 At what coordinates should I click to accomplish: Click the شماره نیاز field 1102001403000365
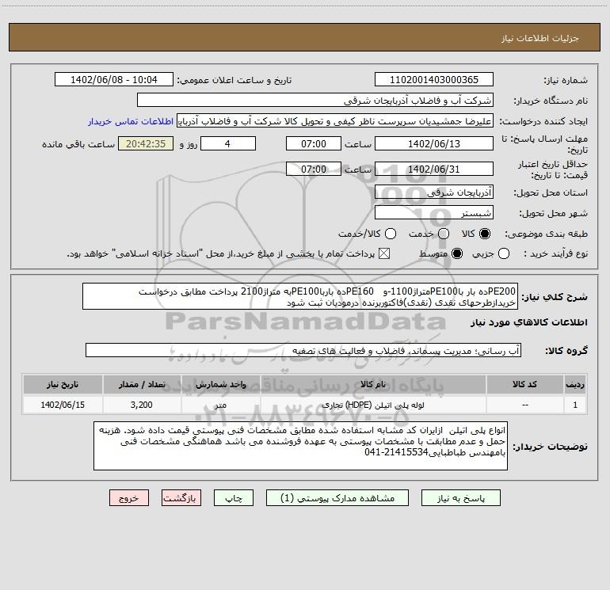434,79
